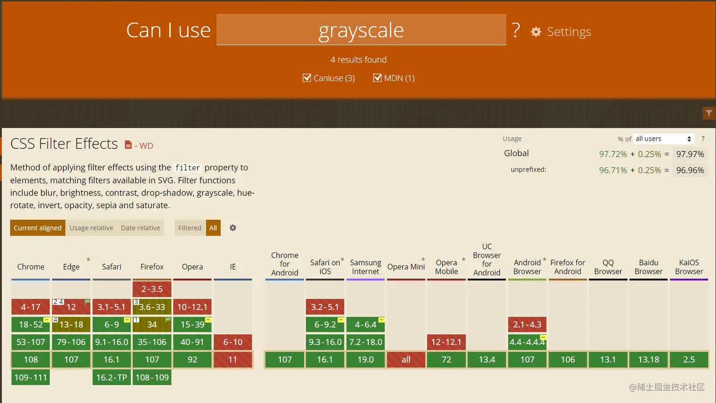This screenshot has width=716, height=403.
Task: Select the Opera Mini all cell
Action: (406, 359)
